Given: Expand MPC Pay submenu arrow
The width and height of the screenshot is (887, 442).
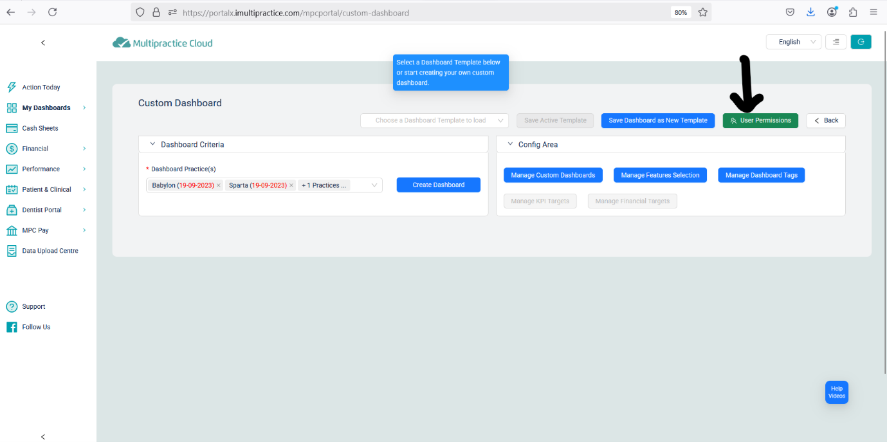Looking at the screenshot, I should point(84,230).
